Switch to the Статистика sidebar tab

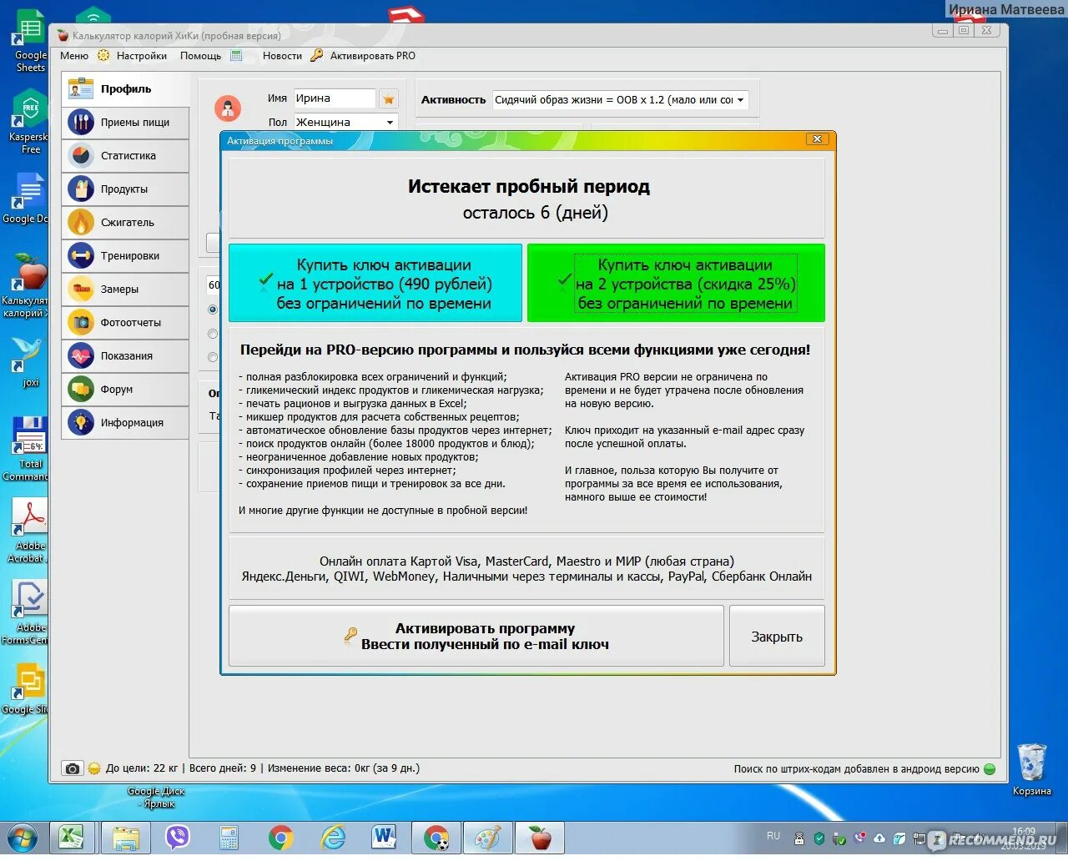(125, 155)
